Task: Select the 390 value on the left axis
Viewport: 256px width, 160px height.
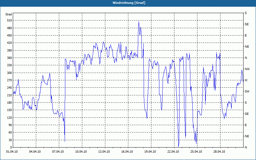Action: 10,51
